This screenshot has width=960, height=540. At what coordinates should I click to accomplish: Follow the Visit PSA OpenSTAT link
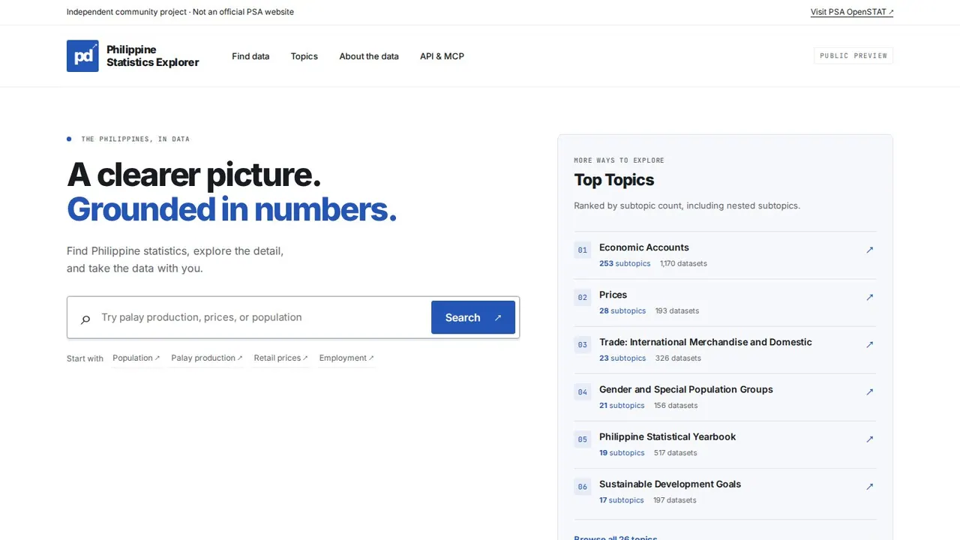pyautogui.click(x=852, y=12)
